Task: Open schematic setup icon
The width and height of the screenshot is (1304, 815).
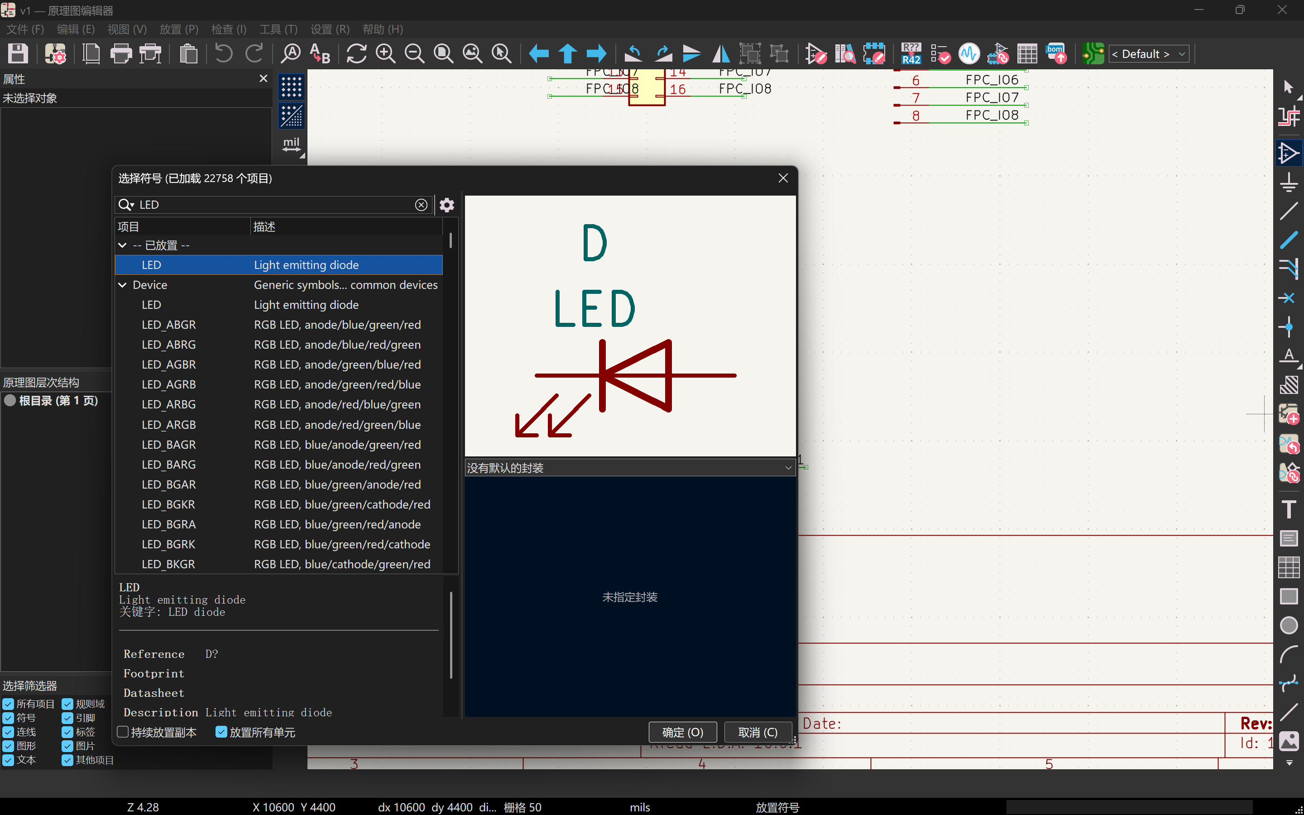Action: [x=55, y=54]
